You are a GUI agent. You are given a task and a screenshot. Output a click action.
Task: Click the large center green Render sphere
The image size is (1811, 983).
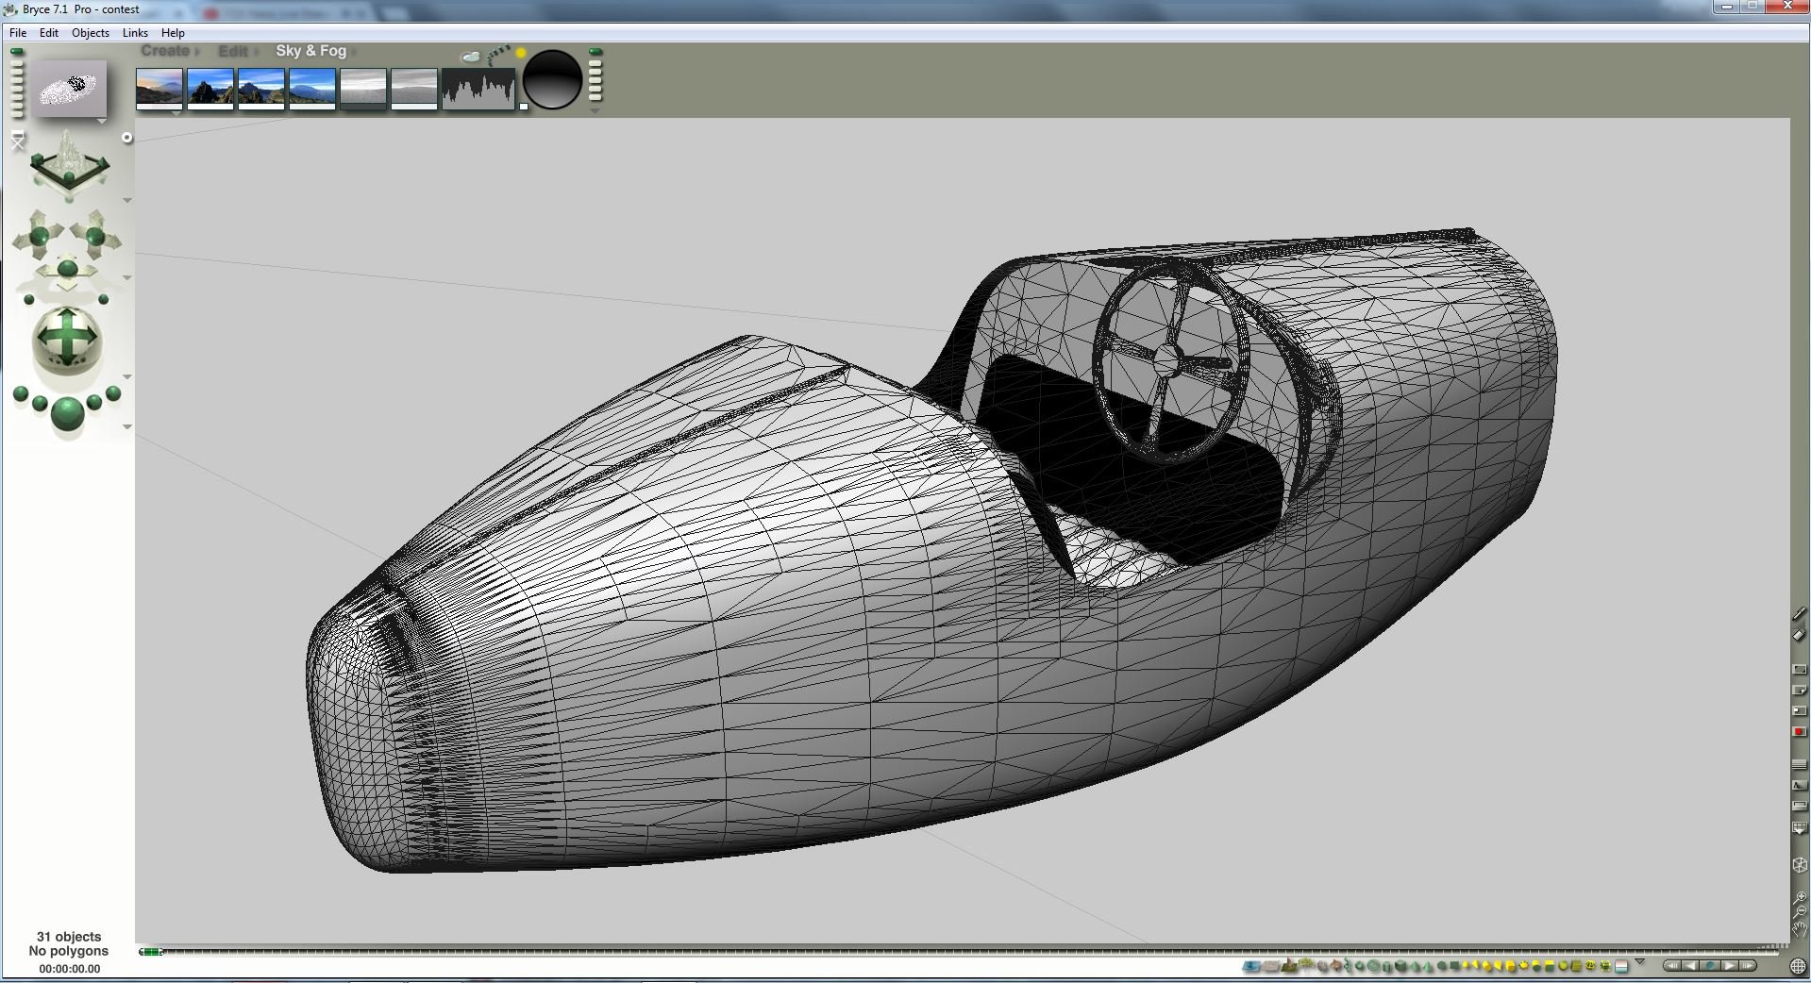coord(67,414)
